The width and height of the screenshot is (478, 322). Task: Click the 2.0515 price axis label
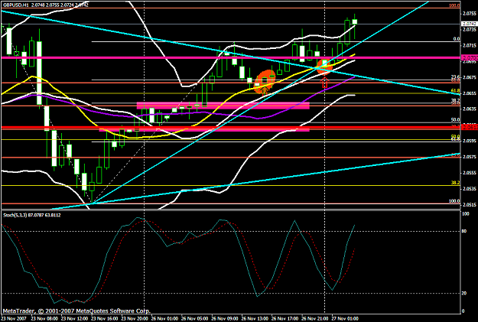point(470,205)
